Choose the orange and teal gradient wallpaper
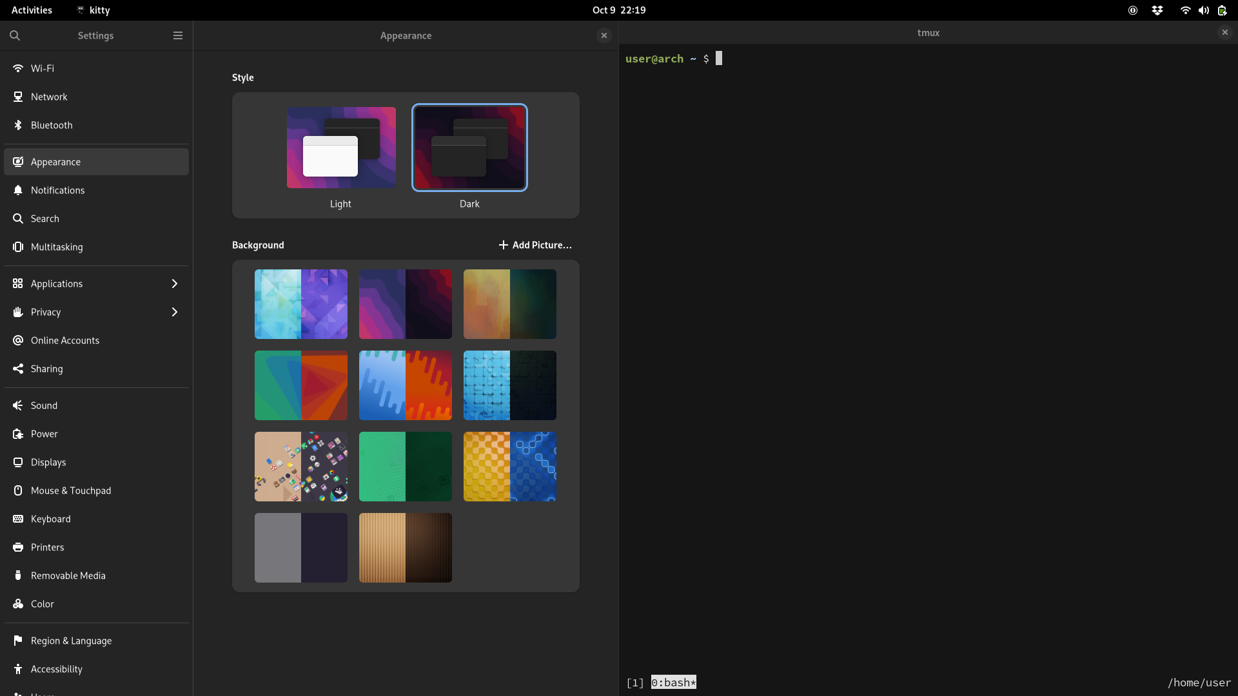The image size is (1238, 696). 510,304
